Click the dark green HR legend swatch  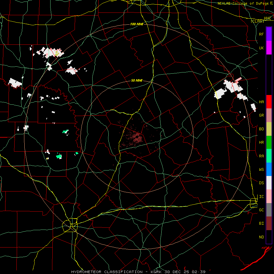coord(269,142)
